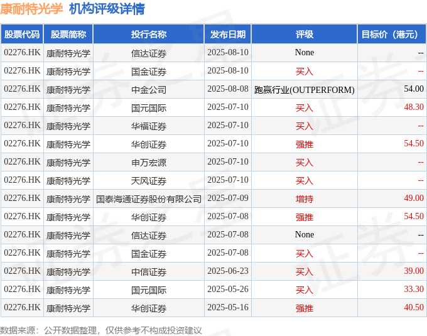Select the 申万宏源 cell

pyautogui.click(x=149, y=163)
